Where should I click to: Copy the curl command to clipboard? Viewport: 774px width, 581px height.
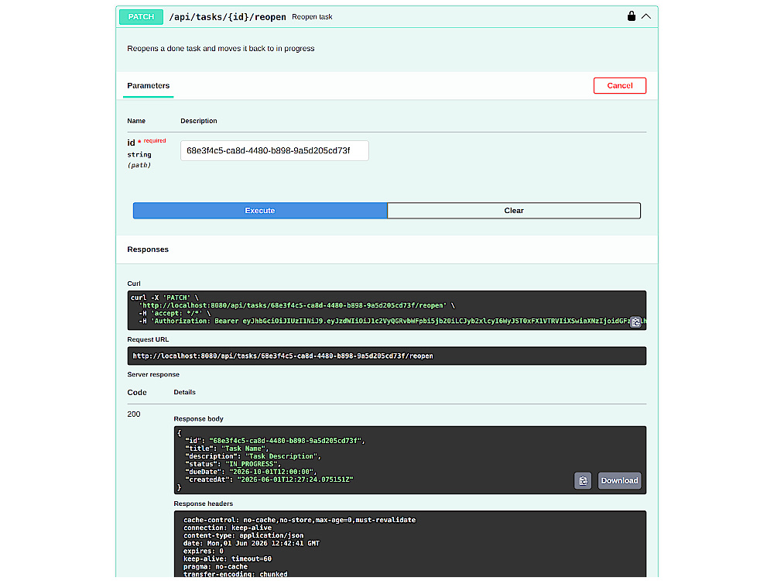635,321
